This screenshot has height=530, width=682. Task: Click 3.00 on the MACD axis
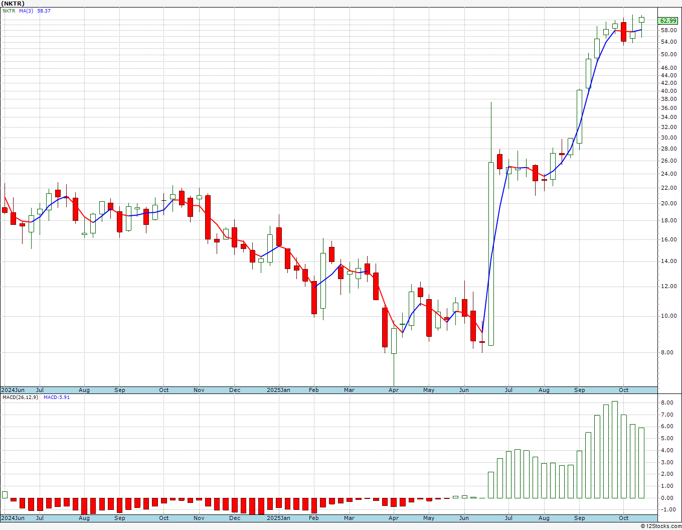tap(666, 462)
